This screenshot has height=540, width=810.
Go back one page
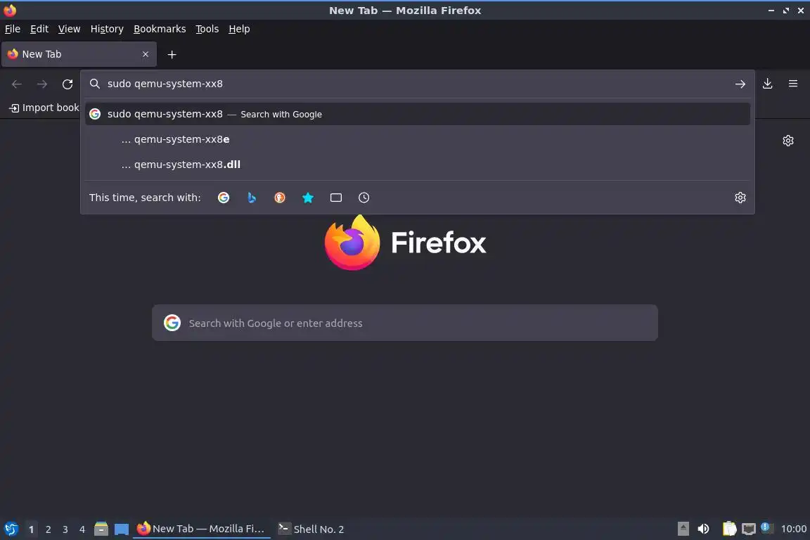coord(17,84)
